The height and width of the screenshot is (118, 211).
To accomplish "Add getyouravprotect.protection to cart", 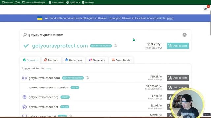I will pos(178,88).
